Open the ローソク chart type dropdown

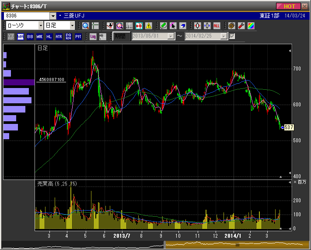pyautogui.click(x=41, y=26)
